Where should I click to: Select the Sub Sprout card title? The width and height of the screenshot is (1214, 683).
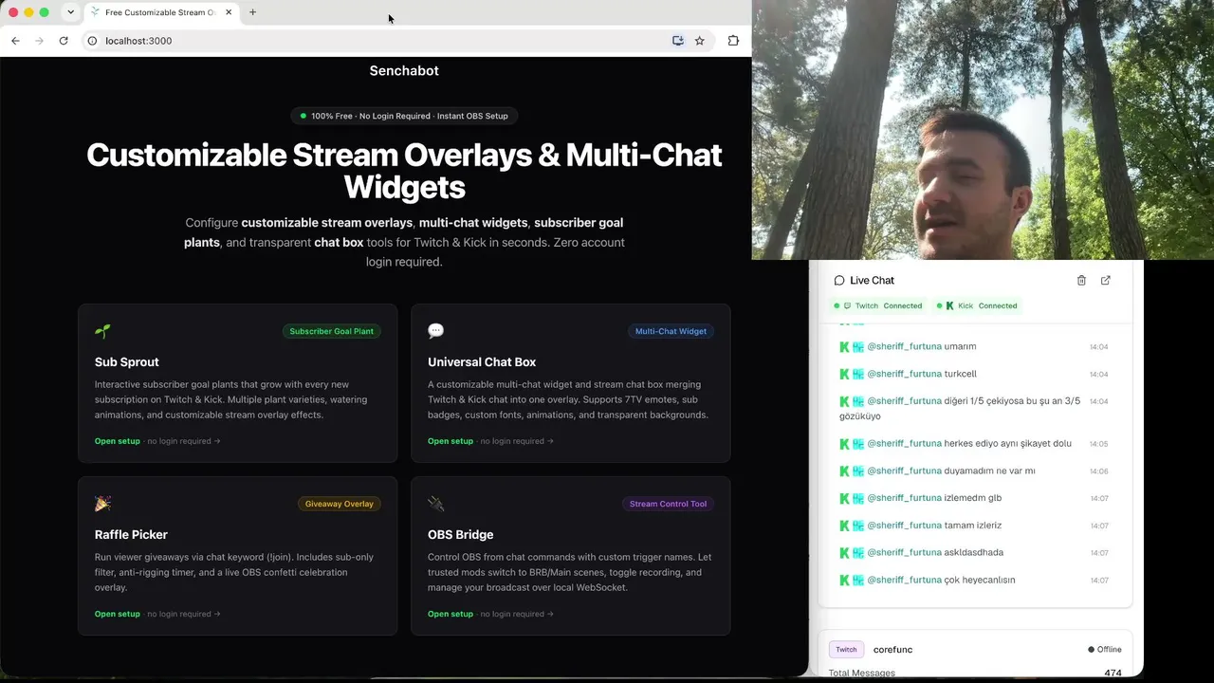(127, 362)
